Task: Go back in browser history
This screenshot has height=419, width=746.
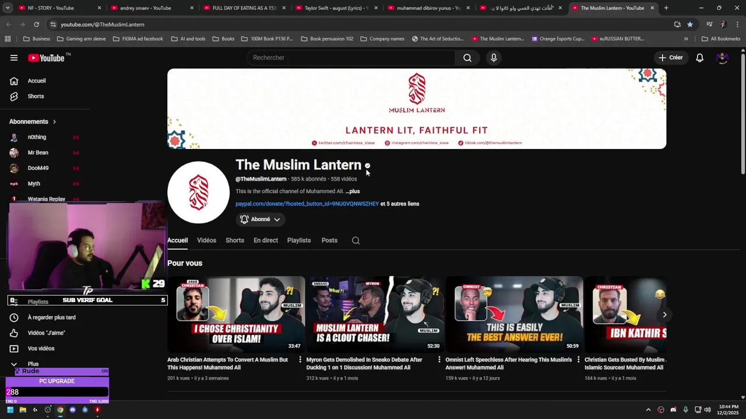Action: (8, 24)
